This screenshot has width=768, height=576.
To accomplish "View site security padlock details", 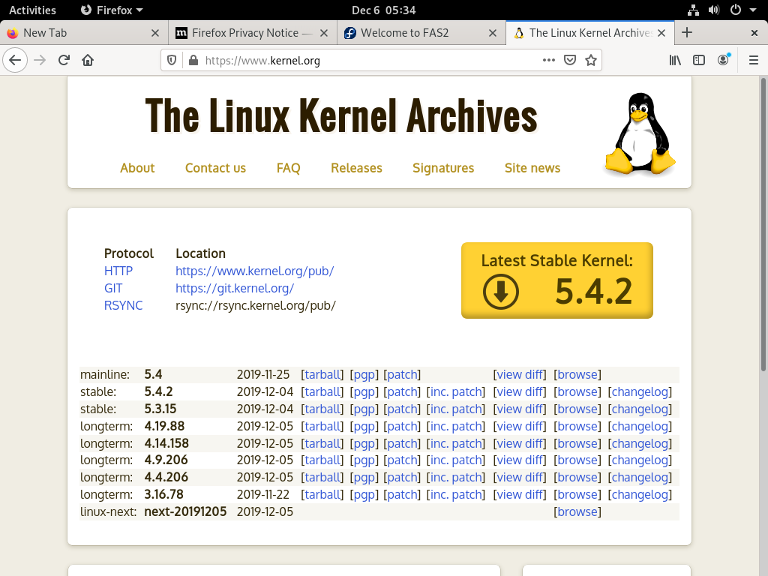I will click(193, 60).
